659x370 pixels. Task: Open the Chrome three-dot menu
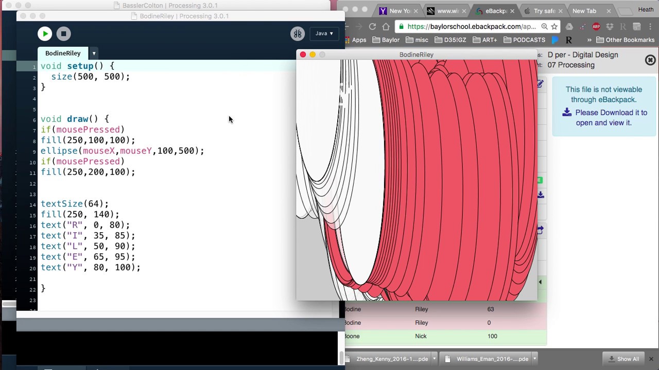(650, 26)
